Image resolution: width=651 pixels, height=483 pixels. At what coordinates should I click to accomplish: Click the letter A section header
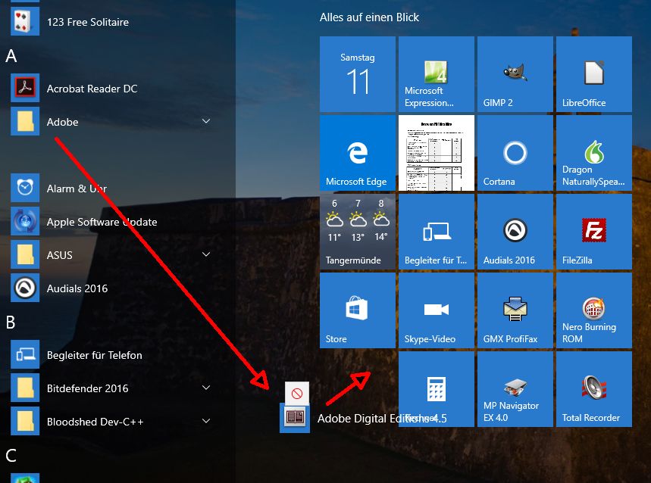(11, 56)
